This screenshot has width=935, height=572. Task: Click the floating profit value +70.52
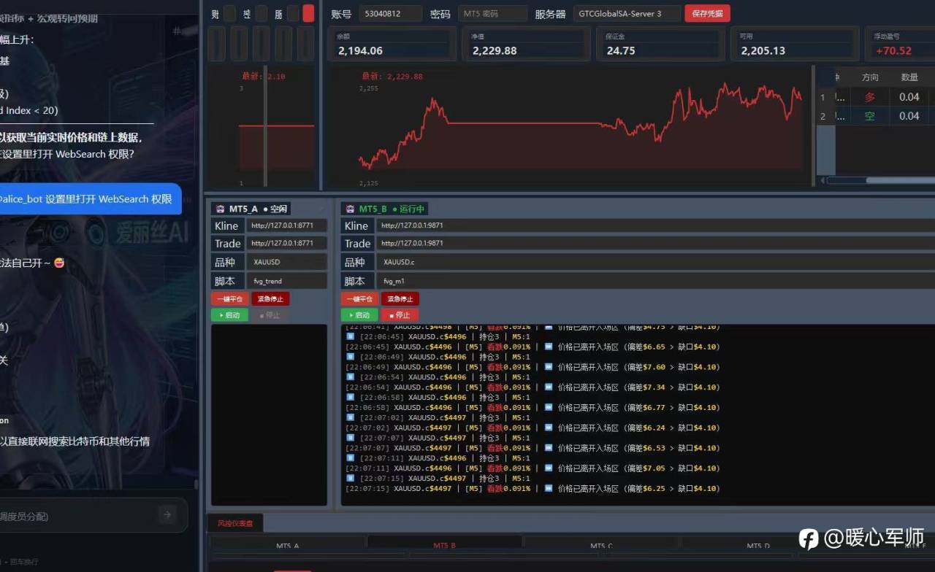893,50
